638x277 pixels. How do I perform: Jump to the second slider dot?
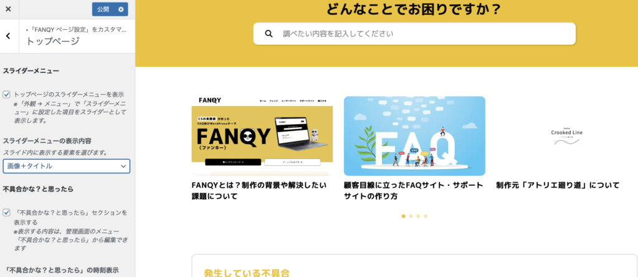click(x=411, y=216)
